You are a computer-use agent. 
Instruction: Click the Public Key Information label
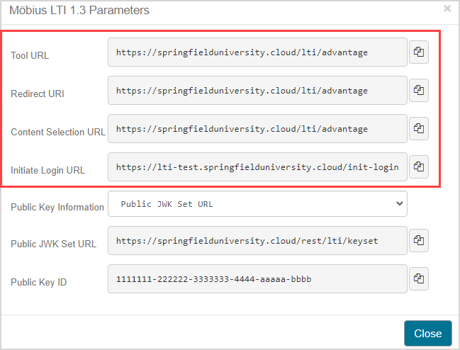(x=57, y=208)
